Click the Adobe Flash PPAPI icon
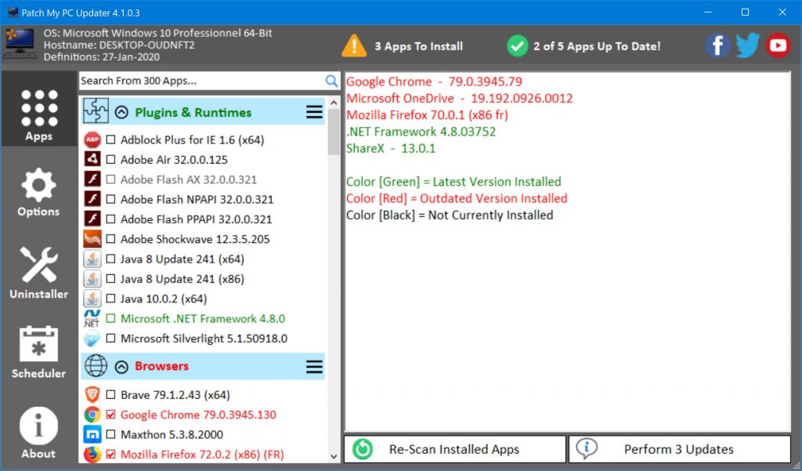 [92, 219]
